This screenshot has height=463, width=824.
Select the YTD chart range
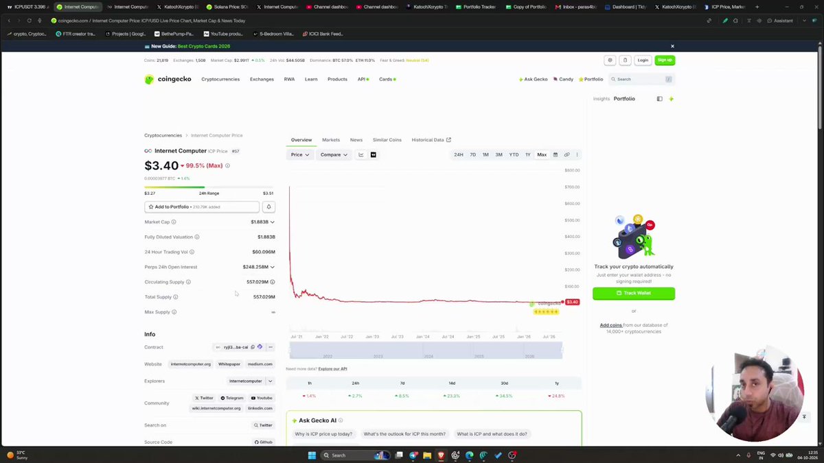coord(514,154)
